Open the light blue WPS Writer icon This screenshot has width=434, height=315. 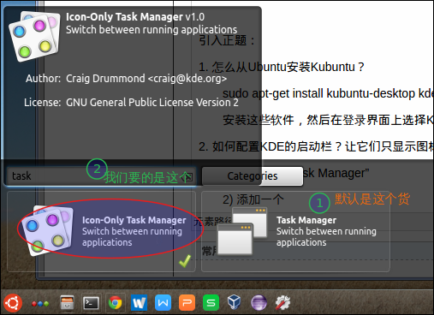coord(163,303)
